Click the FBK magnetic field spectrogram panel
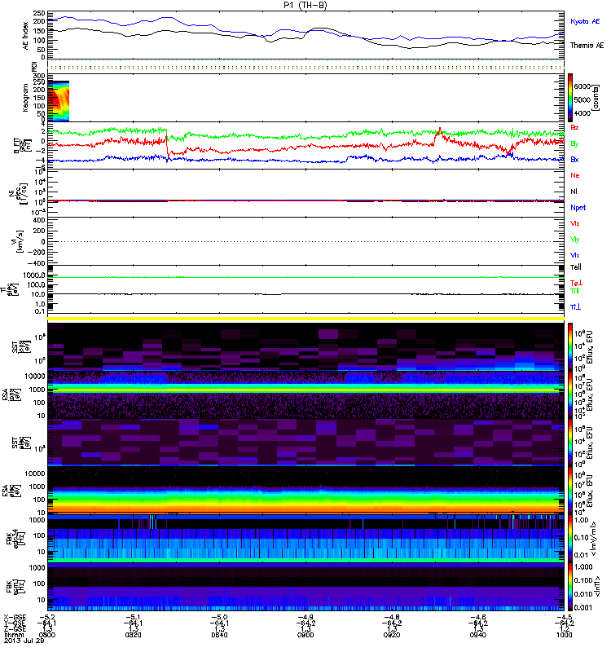Screen dimensions: 611x652 tap(305, 586)
